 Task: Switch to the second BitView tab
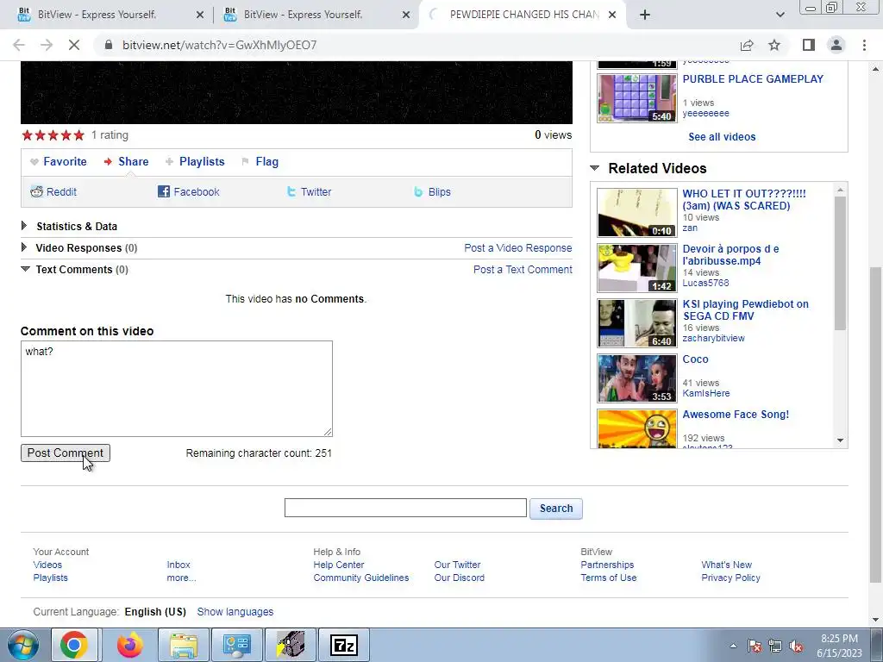pos(303,15)
